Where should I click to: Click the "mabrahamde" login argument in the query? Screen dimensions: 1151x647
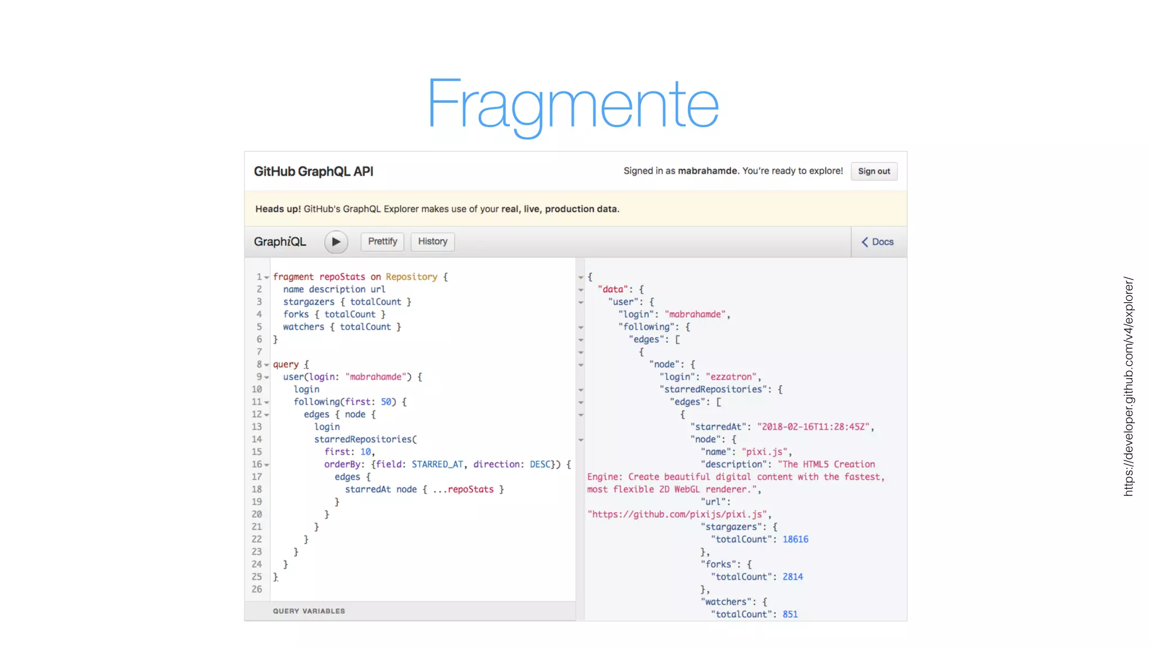(376, 377)
